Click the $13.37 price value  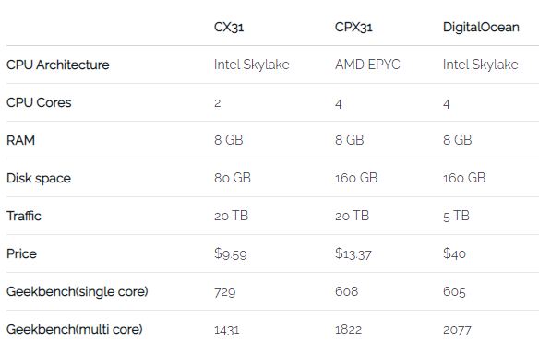click(x=353, y=253)
